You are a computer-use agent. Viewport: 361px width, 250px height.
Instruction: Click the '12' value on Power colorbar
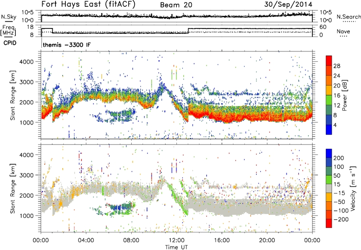point(337,106)
